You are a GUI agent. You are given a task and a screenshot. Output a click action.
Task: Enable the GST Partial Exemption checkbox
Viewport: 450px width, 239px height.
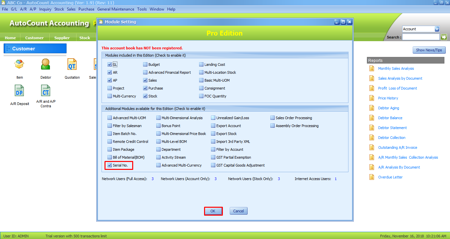coord(213,157)
